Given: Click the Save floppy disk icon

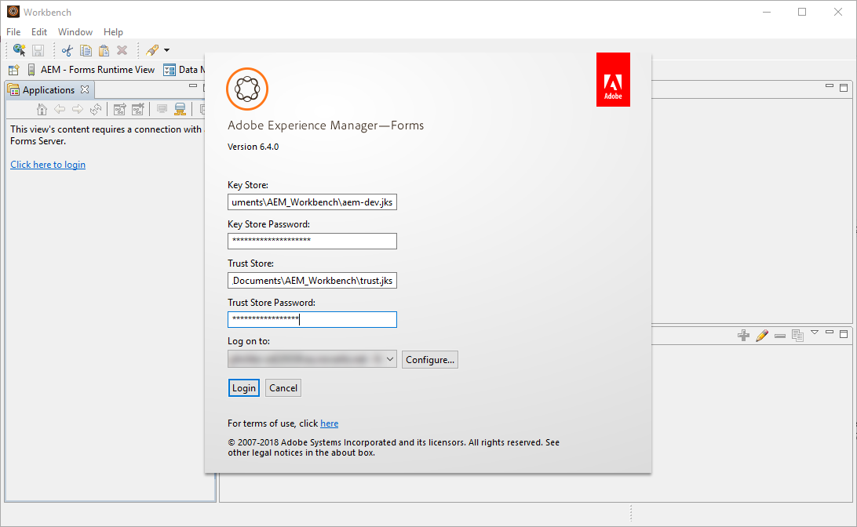Looking at the screenshot, I should coord(38,51).
